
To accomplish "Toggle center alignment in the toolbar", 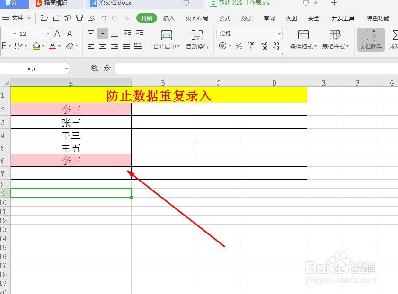I will (x=103, y=46).
